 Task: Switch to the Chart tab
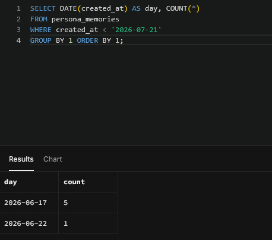point(53,159)
